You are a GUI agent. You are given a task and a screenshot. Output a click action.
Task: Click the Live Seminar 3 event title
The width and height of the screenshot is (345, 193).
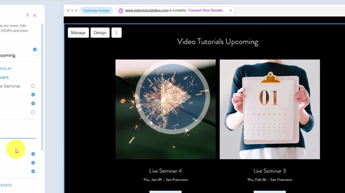coord(270,171)
